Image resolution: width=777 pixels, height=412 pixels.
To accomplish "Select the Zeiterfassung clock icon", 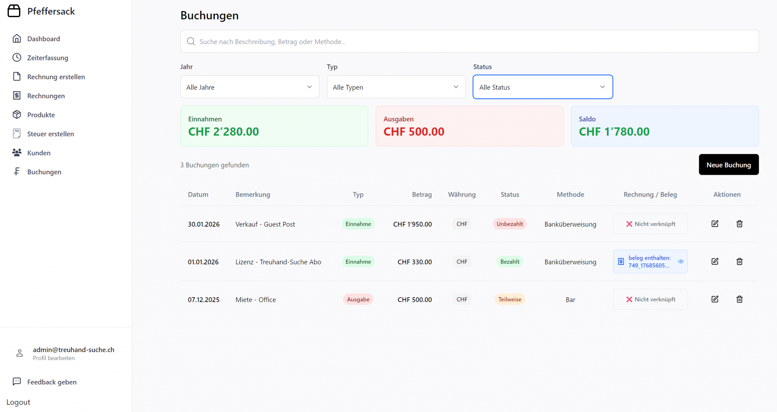I will pyautogui.click(x=17, y=57).
